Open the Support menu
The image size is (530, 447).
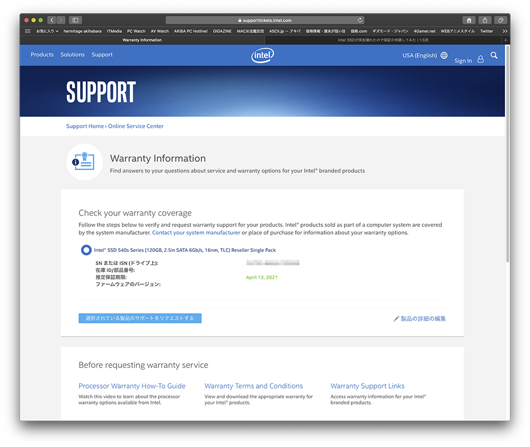[x=102, y=55]
